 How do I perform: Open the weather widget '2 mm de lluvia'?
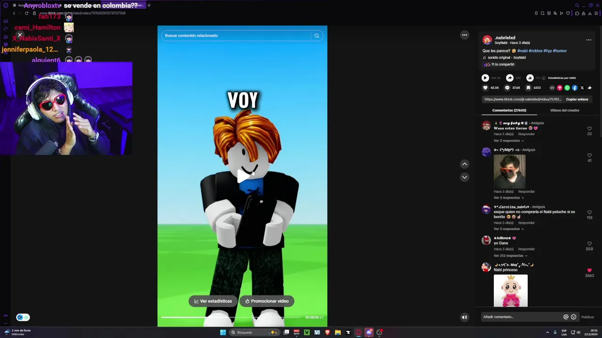17,332
